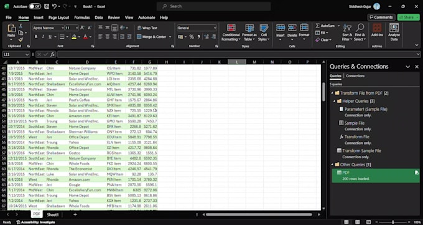This screenshot has height=225, width=423.
Task: Collapse the Helper Queries folder
Action: pos(335,101)
